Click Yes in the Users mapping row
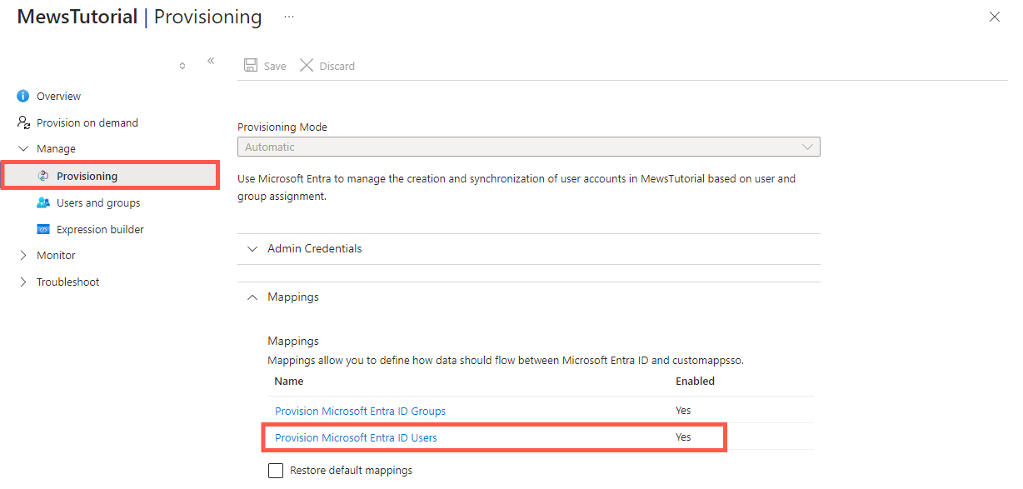This screenshot has width=1023, height=489. pyautogui.click(x=683, y=437)
